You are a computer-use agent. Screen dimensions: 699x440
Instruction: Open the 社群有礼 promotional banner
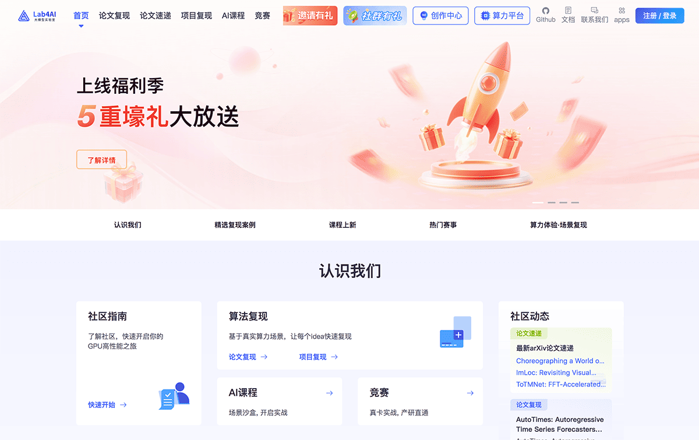pyautogui.click(x=375, y=15)
